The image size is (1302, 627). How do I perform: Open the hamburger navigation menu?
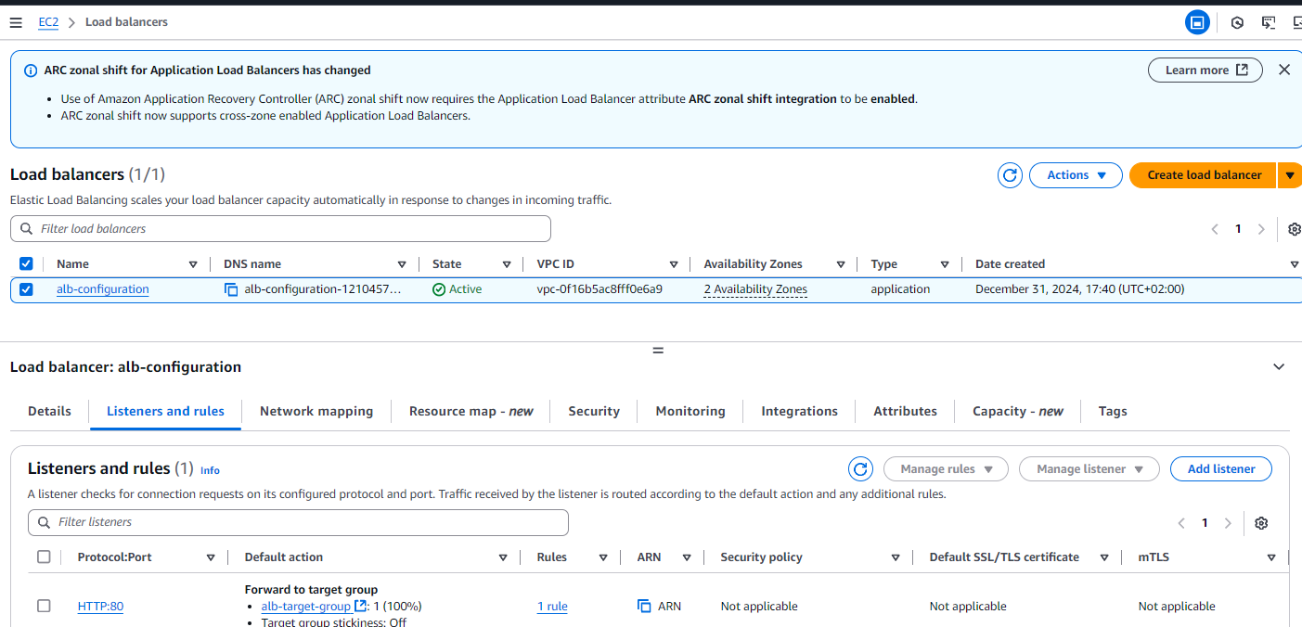[16, 22]
